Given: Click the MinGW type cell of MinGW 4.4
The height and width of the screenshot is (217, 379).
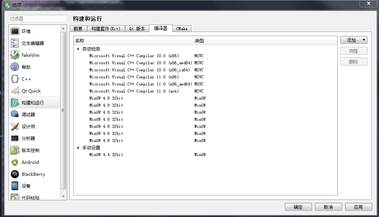Looking at the screenshot, I should pyautogui.click(x=200, y=155).
